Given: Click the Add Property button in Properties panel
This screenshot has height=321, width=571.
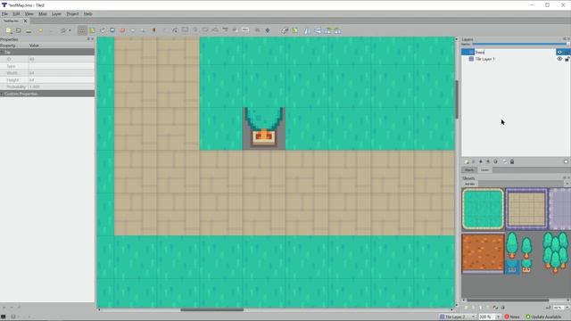Looking at the screenshot, I should tap(4, 308).
